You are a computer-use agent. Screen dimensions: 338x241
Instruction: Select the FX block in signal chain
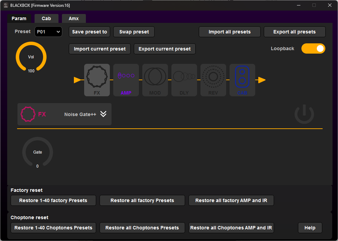point(97,80)
